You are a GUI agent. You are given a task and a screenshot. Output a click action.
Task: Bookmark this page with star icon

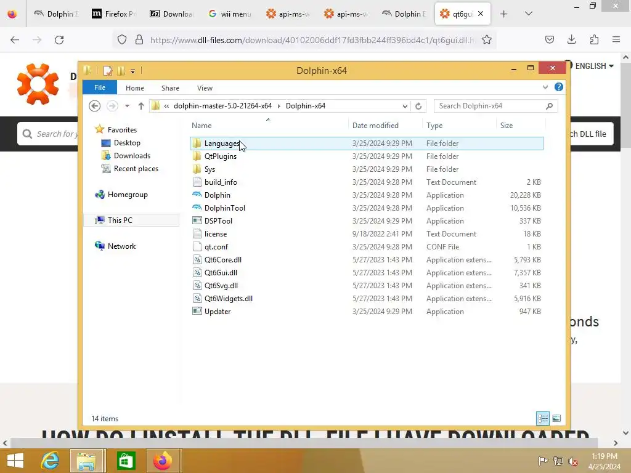[487, 40]
